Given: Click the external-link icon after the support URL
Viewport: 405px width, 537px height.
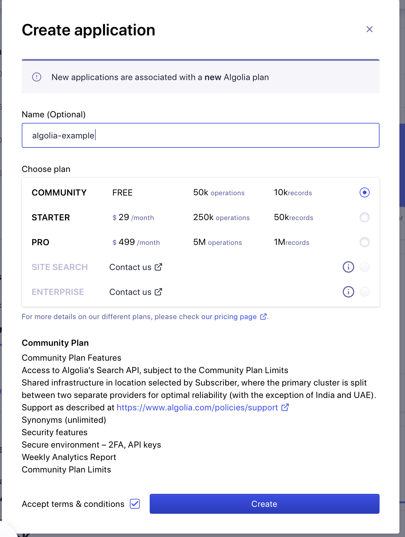Looking at the screenshot, I should click(284, 407).
